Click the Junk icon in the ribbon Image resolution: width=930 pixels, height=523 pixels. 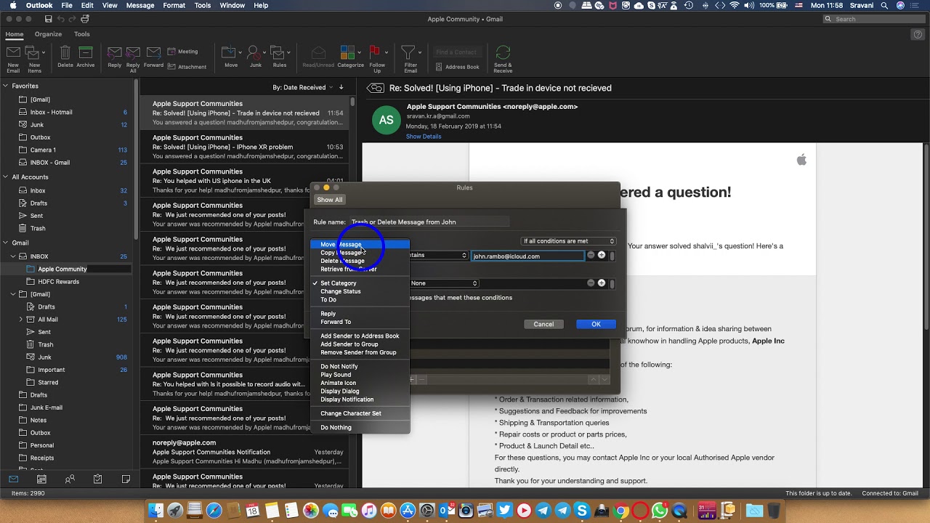click(255, 53)
